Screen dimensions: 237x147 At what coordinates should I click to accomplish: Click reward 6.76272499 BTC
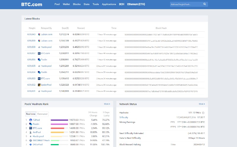[81, 60]
